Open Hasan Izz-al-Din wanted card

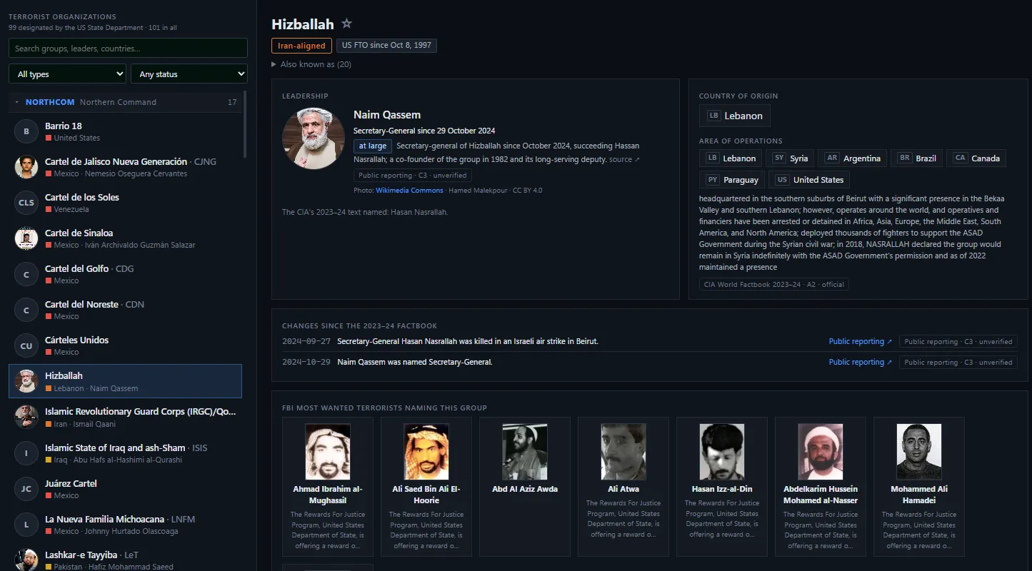click(x=722, y=487)
